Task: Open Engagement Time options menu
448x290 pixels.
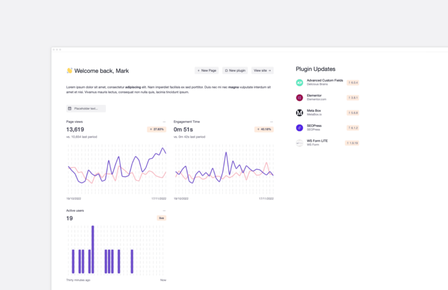Action: [272, 122]
